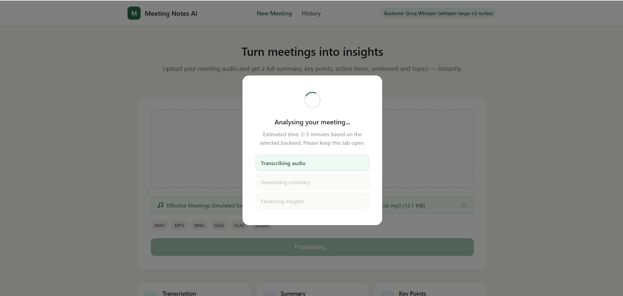
Task: Click the OGG format chip
Action: (219, 225)
